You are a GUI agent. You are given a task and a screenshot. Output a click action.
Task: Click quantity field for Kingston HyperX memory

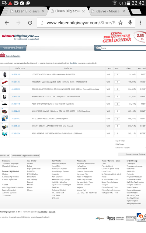(x=117, y=82)
